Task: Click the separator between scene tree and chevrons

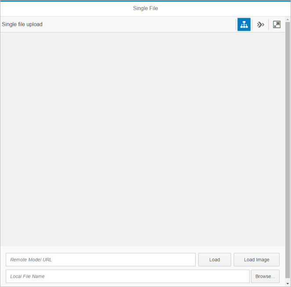Action: coord(252,25)
